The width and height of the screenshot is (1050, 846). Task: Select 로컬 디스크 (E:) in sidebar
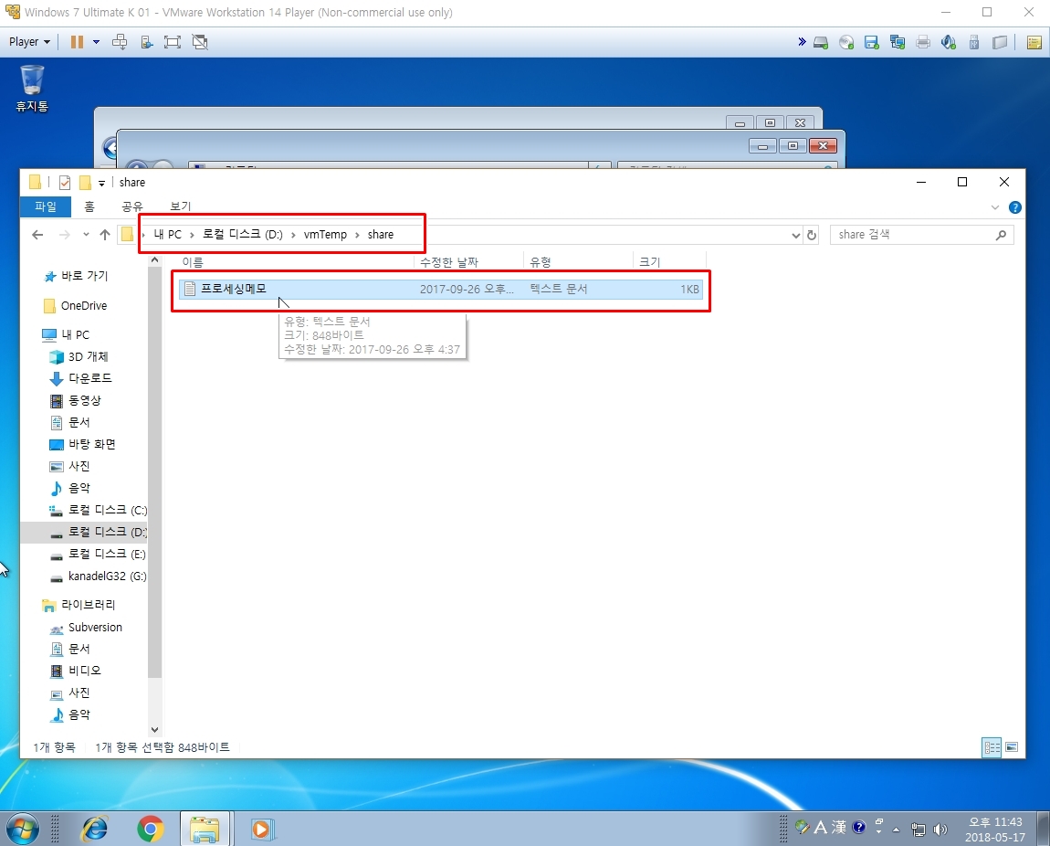coord(107,554)
